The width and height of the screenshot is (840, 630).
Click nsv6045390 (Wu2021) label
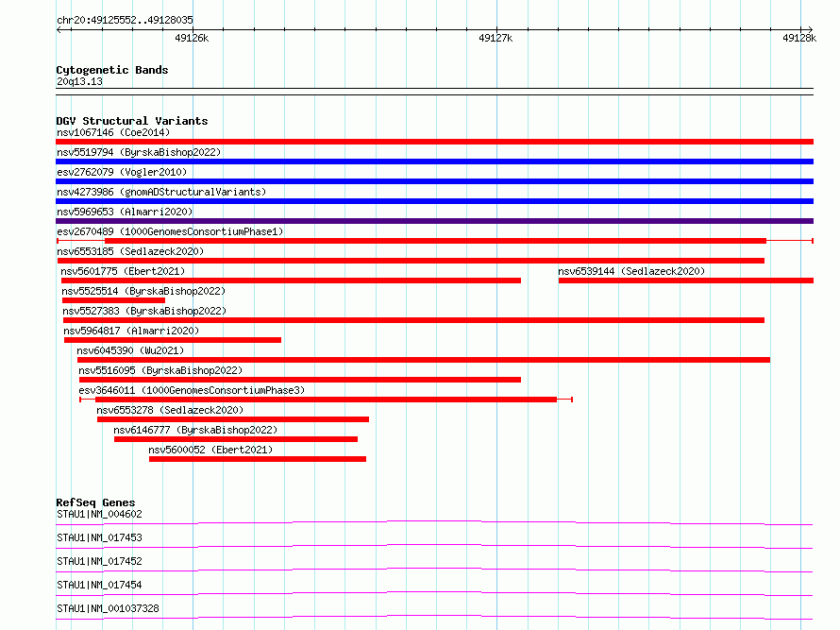click(130, 350)
